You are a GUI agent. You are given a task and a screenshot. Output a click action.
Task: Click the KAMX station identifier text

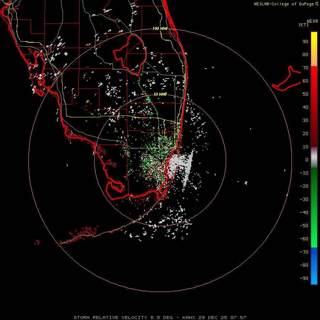[189, 318]
